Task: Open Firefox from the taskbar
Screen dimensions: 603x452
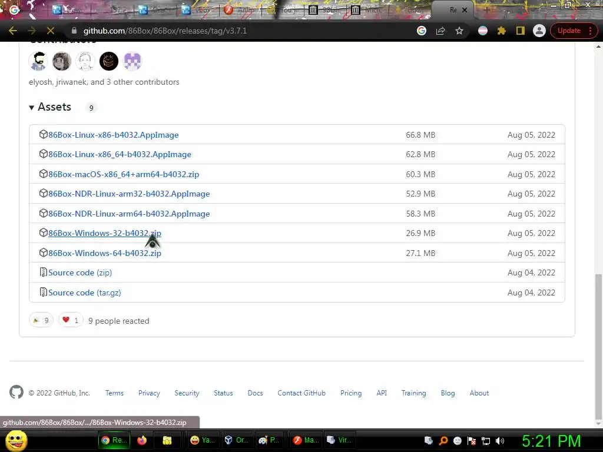Action: [x=142, y=440]
